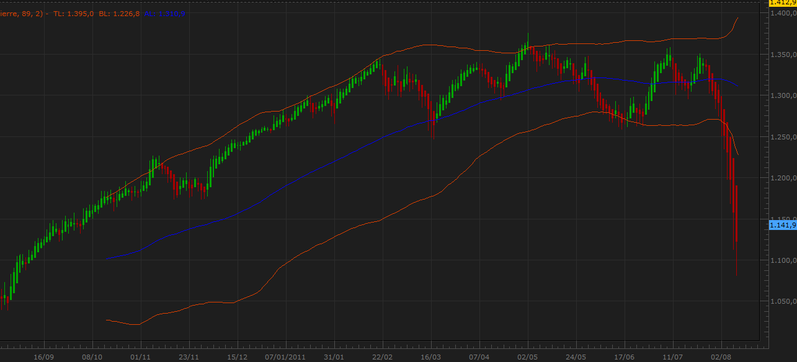This screenshot has width=797, height=362.
Task: Click the 1.250,0 price axis label
Action: click(x=783, y=137)
